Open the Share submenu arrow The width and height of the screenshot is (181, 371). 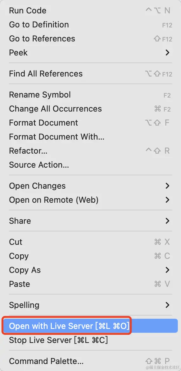coord(167,221)
